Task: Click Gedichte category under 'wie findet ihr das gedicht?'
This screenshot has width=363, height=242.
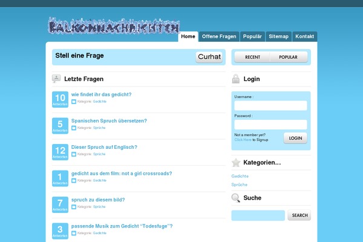Action: pos(100,102)
